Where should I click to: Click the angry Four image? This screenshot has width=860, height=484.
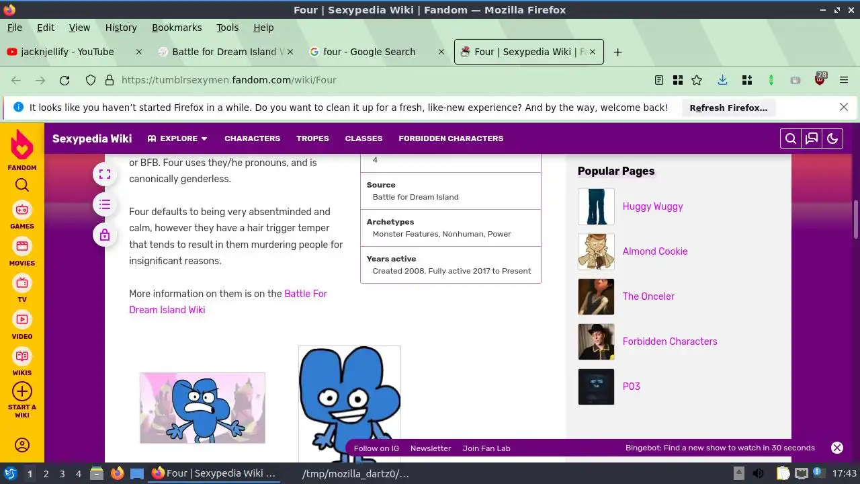pyautogui.click(x=202, y=407)
